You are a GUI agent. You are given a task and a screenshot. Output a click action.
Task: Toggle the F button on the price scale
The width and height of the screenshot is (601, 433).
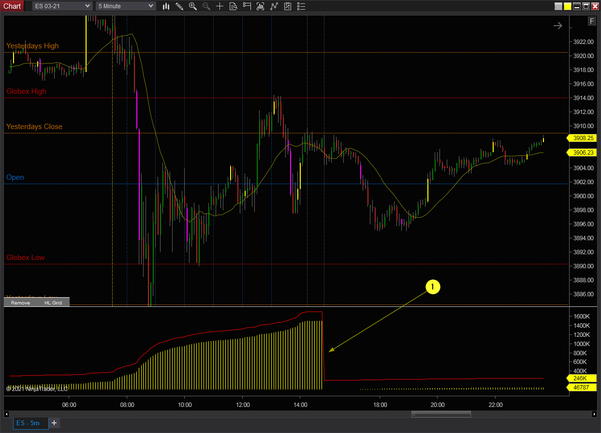(592, 21)
